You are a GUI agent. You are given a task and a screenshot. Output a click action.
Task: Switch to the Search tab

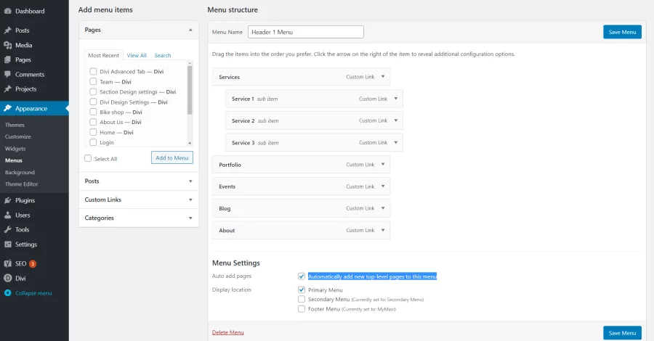(163, 55)
